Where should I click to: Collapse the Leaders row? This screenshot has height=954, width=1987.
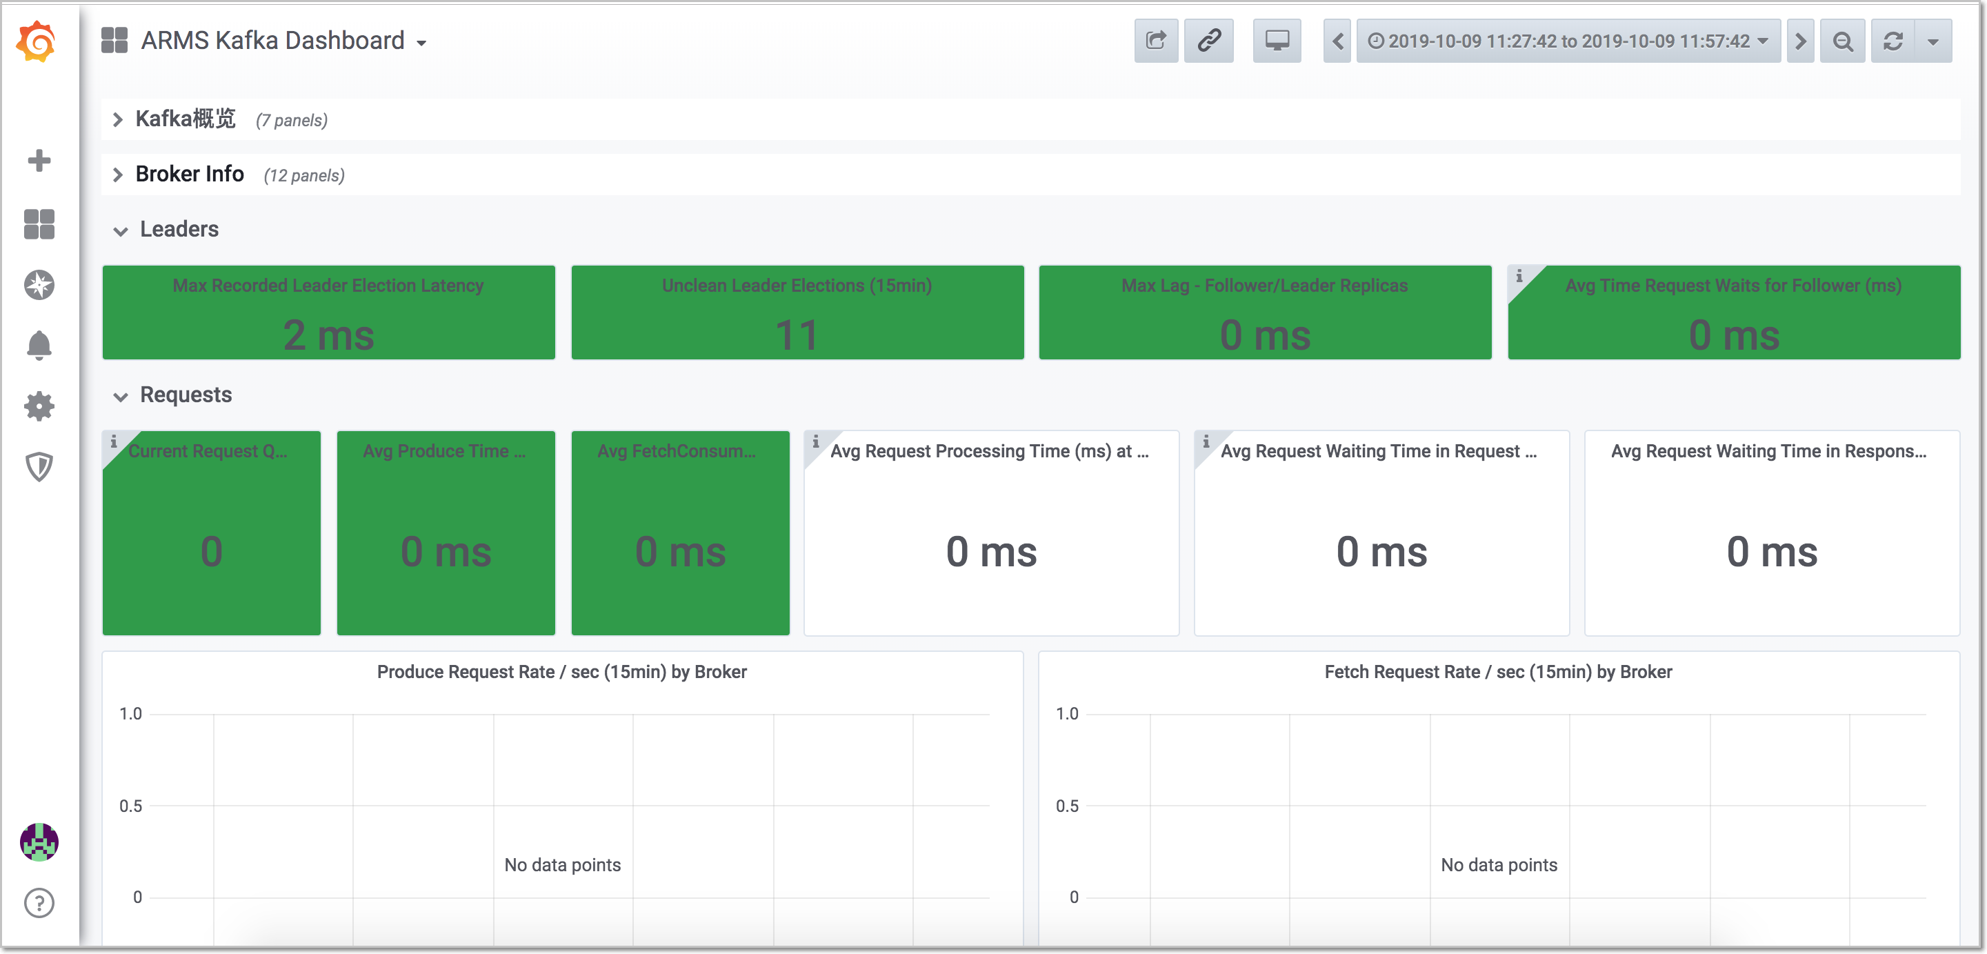(179, 229)
